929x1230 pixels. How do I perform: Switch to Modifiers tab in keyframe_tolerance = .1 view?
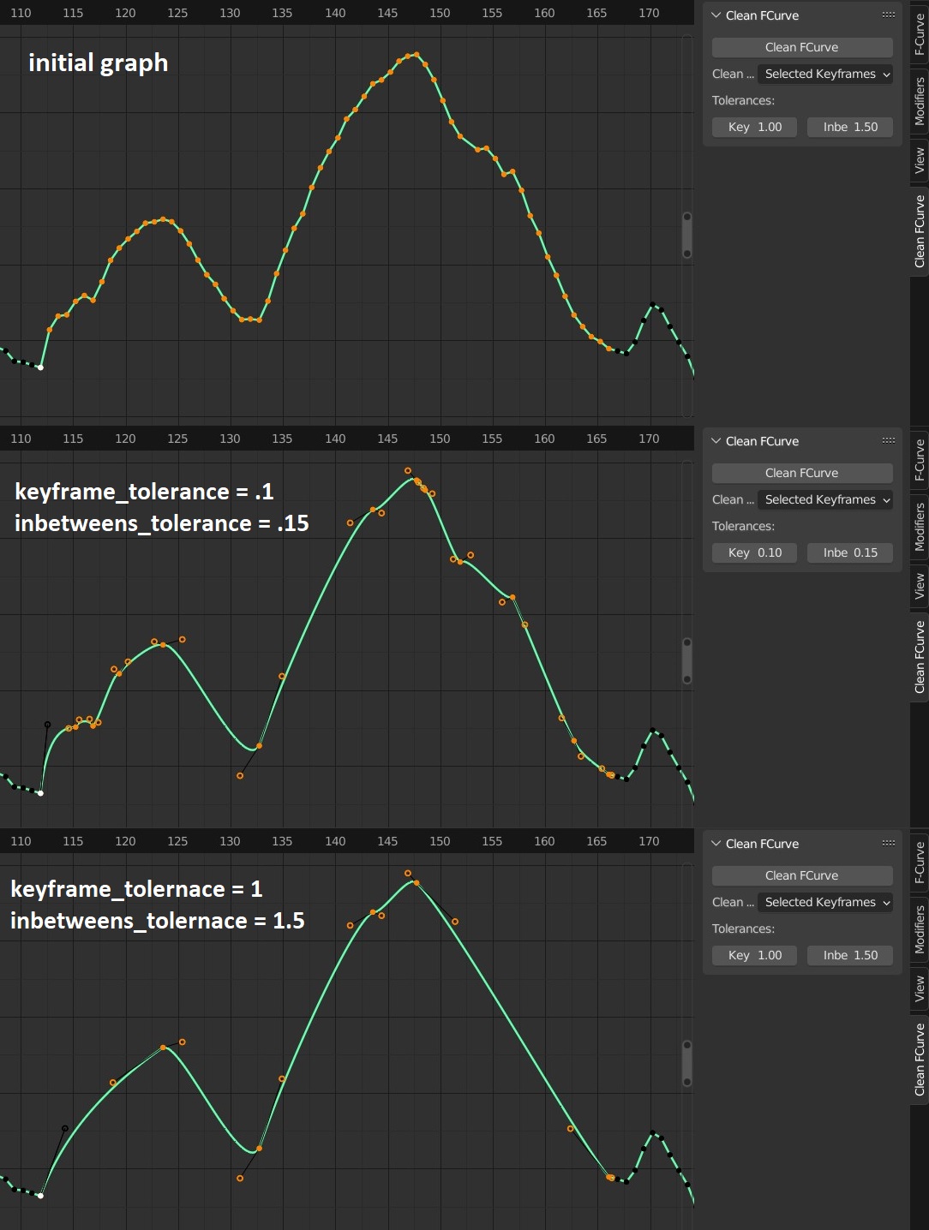pos(920,527)
